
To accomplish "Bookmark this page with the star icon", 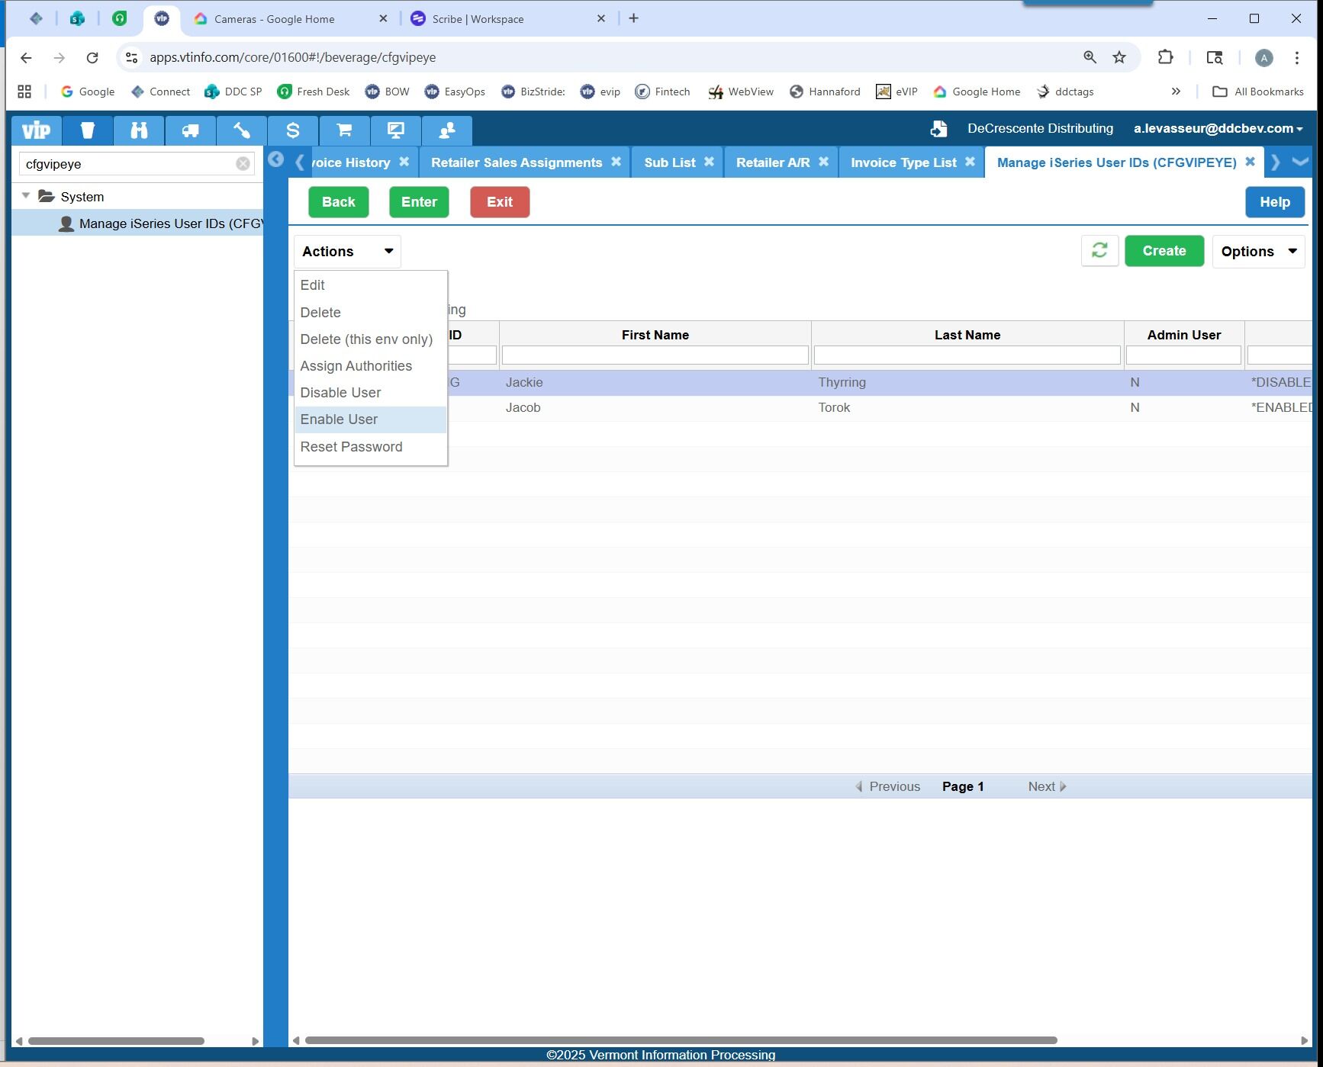I will coord(1119,57).
